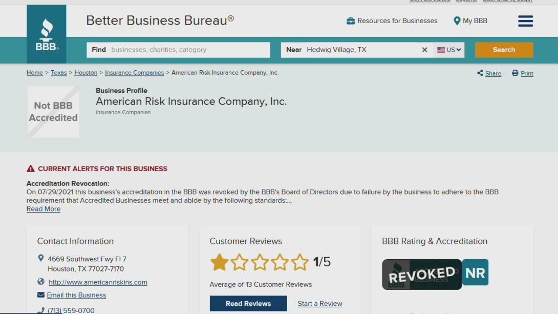558x314 pixels.
Task: Click the location pin icon next to My BBB
Action: [x=457, y=20]
